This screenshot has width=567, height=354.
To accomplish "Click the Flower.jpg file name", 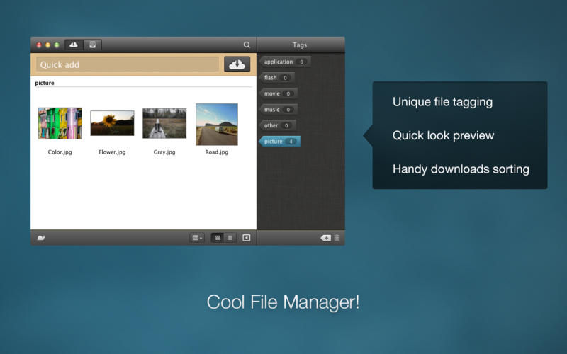I will (x=112, y=152).
